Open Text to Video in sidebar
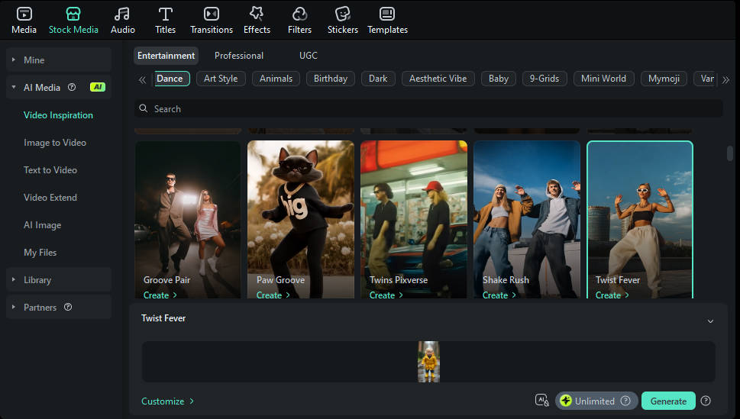This screenshot has height=419, width=740. coord(50,170)
